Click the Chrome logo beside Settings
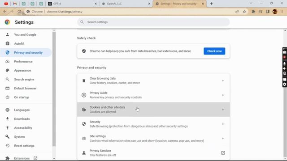This screenshot has width=287, height=161. [7, 22]
